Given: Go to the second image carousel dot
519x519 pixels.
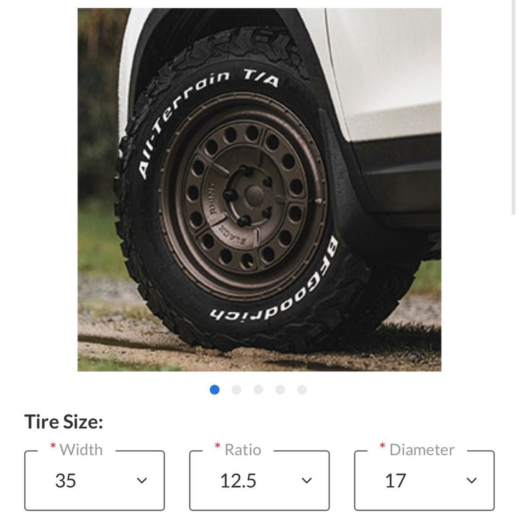Looking at the screenshot, I should click(236, 390).
